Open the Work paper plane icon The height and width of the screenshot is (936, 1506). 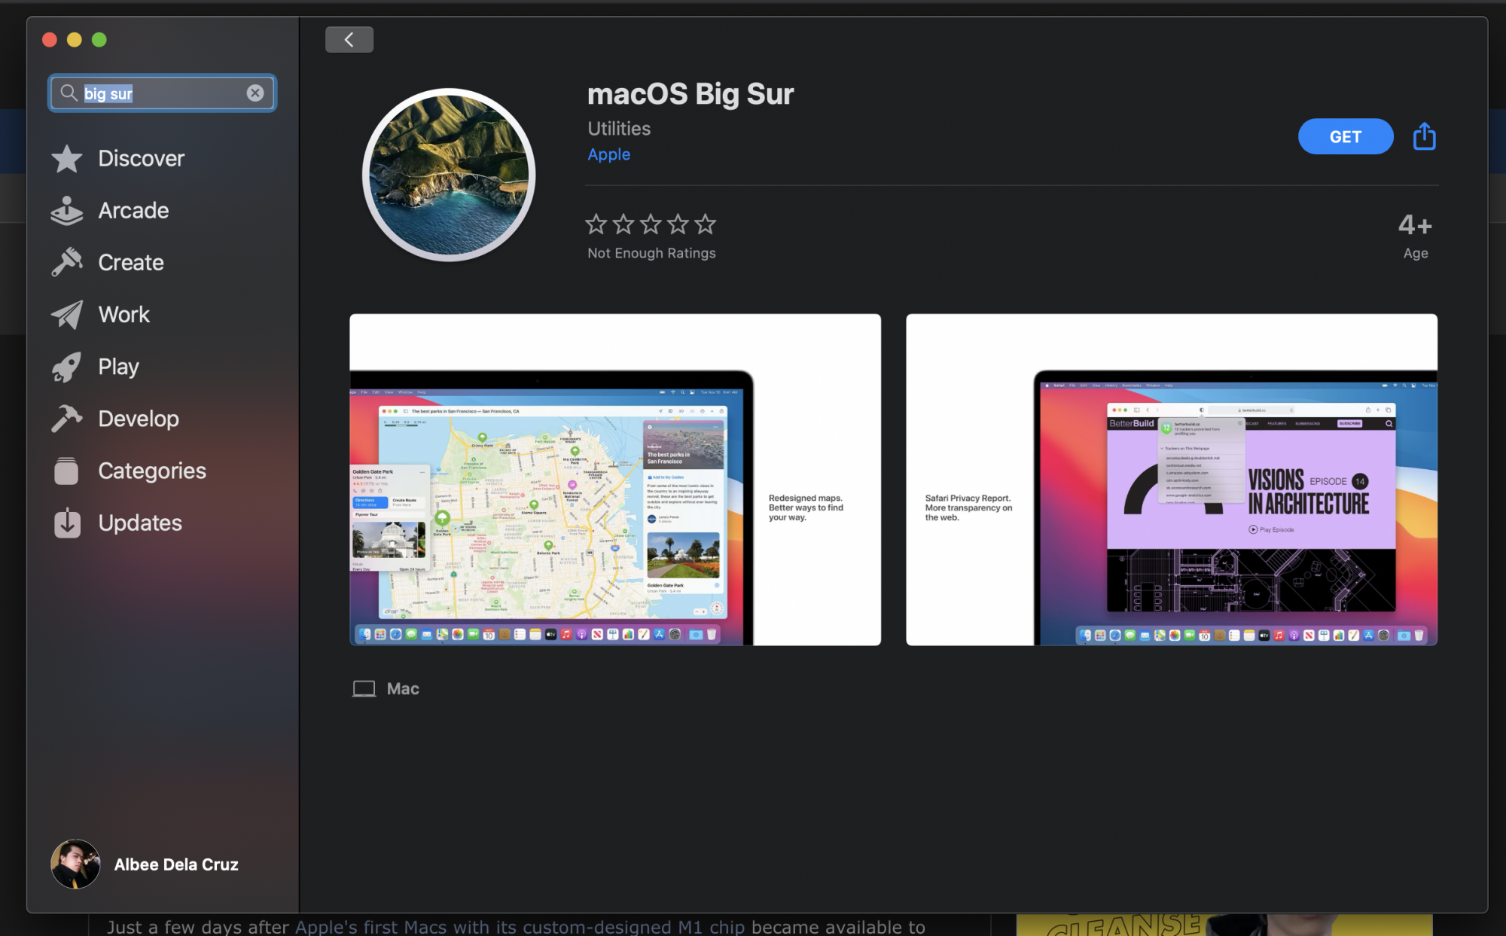(67, 315)
